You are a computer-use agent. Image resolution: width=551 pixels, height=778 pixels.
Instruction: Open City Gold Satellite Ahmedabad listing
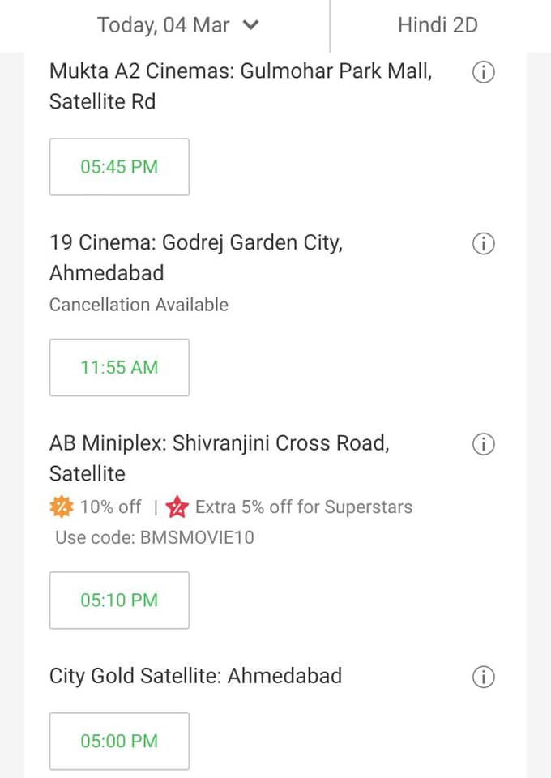pyautogui.click(x=196, y=676)
